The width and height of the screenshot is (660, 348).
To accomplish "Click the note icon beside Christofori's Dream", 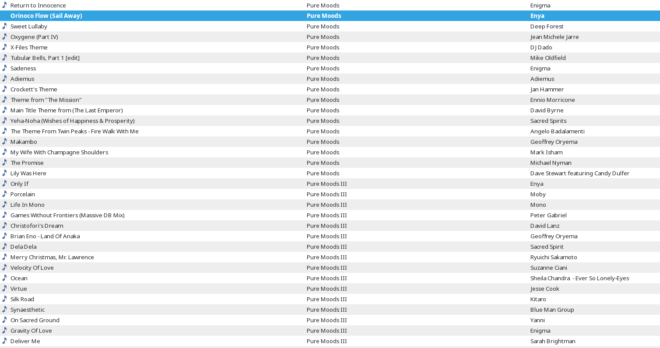I will [x=5, y=225].
